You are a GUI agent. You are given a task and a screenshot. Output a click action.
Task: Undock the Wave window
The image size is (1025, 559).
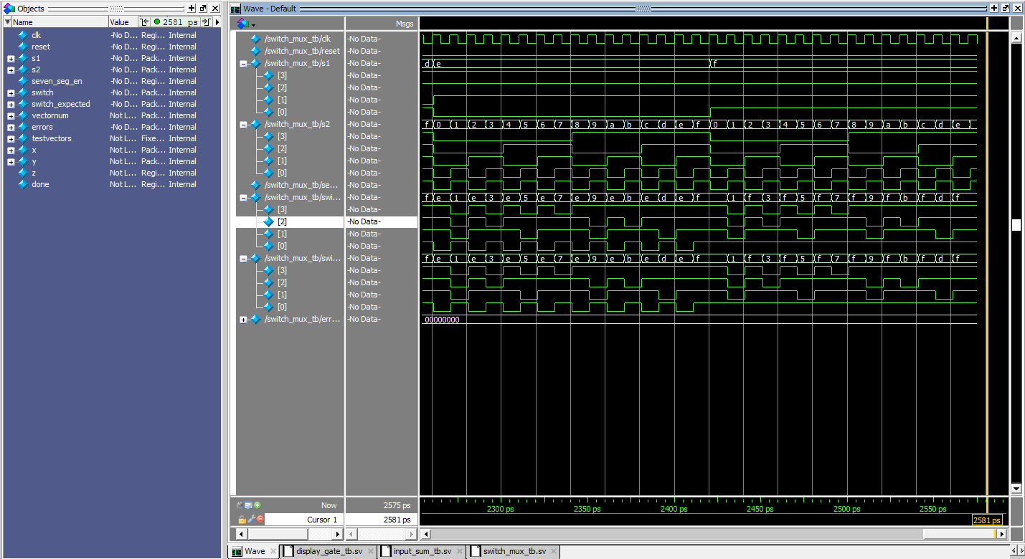tap(1005, 9)
